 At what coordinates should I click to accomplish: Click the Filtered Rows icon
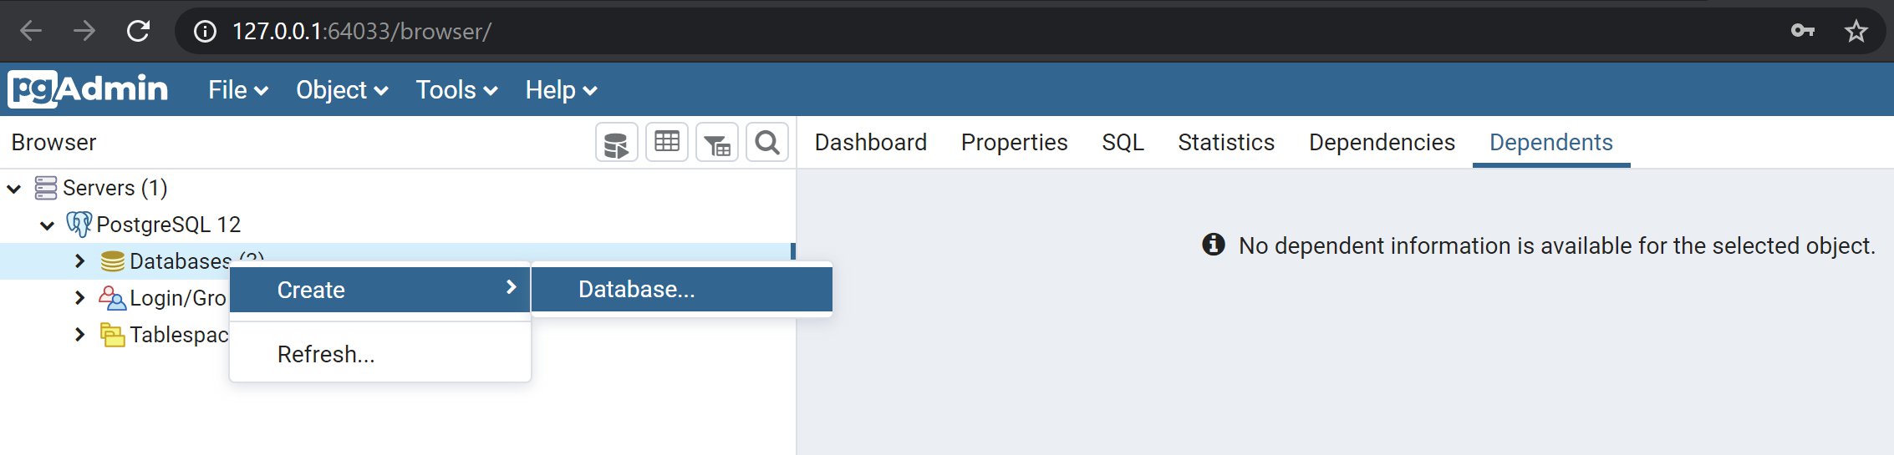(x=717, y=144)
